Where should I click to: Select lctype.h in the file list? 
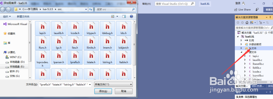click(x=91, y=28)
